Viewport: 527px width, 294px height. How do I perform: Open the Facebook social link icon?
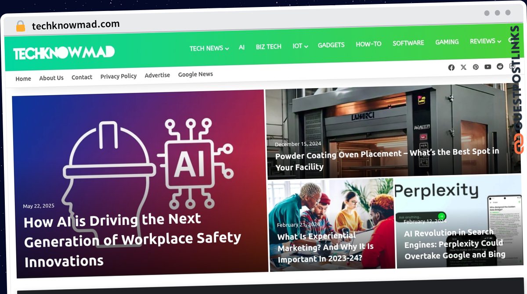[x=451, y=67]
